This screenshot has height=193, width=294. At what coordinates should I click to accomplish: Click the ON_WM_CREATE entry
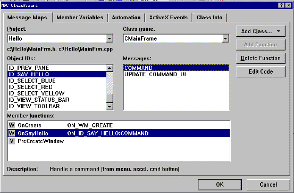pos(90,125)
